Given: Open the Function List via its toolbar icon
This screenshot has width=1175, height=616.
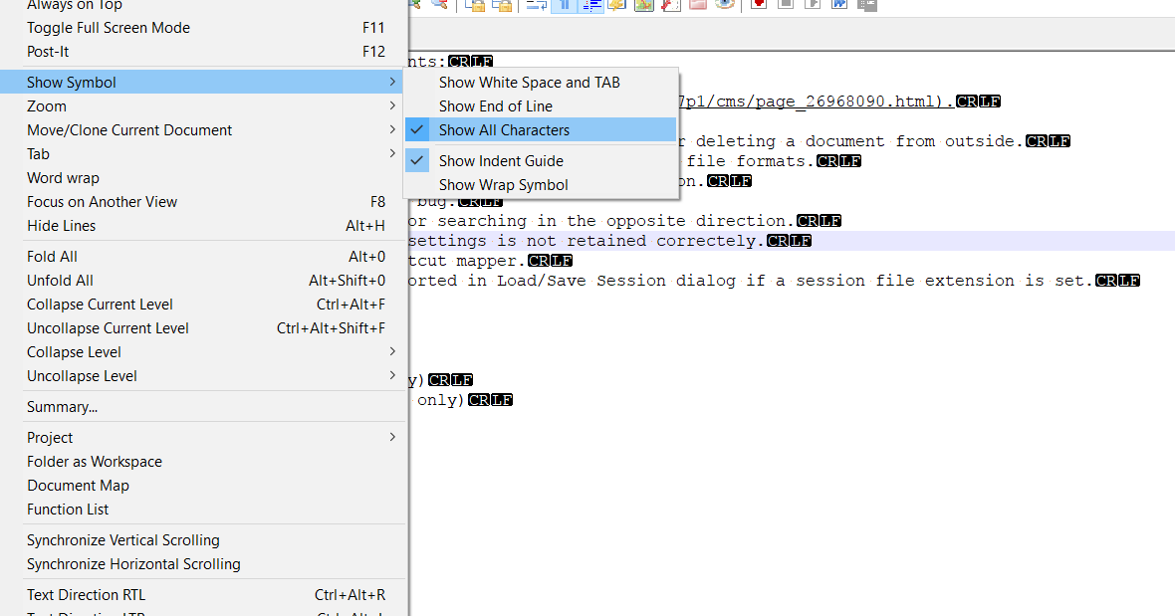Looking at the screenshot, I should pyautogui.click(x=670, y=6).
